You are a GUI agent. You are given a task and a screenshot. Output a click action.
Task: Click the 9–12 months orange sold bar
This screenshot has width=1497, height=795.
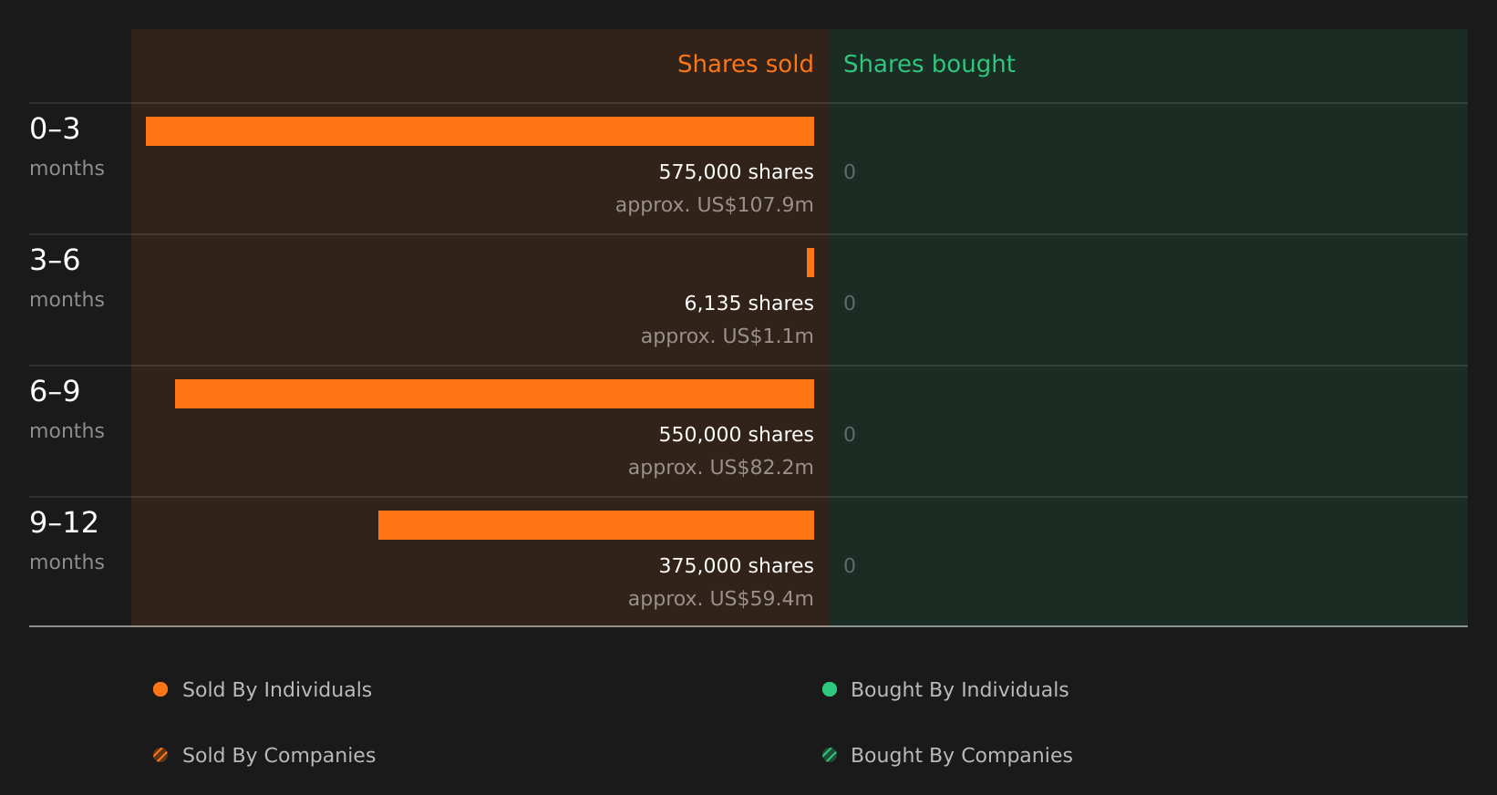pos(596,525)
